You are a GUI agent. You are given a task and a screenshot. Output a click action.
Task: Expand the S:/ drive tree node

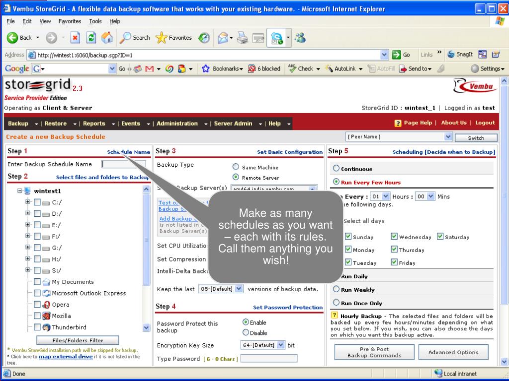tap(28, 270)
